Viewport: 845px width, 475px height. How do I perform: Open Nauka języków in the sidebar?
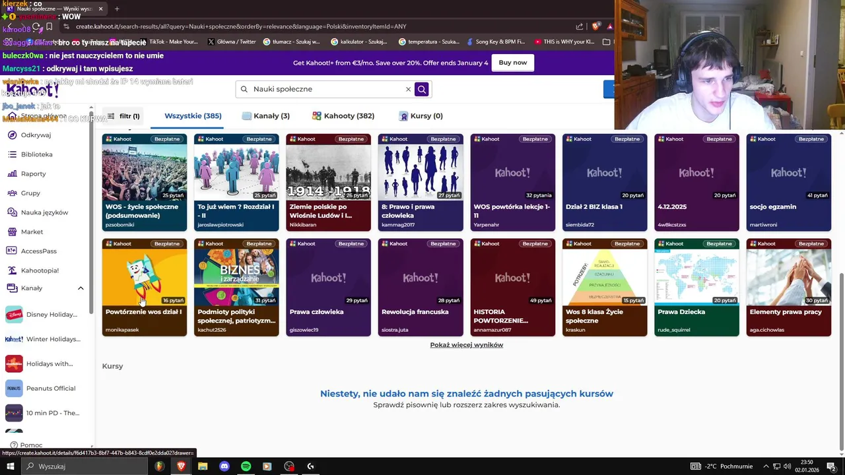point(44,212)
